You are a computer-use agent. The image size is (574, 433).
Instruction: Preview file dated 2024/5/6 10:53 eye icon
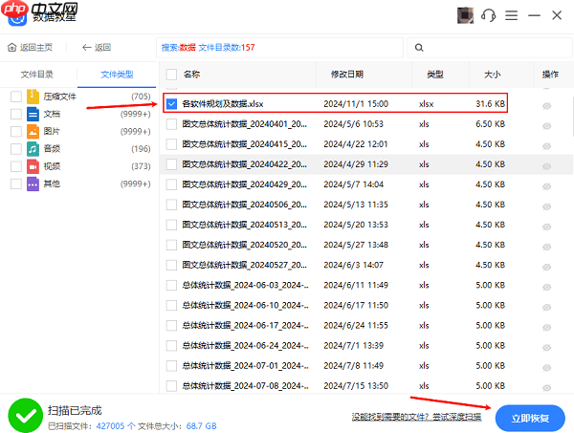tap(546, 126)
